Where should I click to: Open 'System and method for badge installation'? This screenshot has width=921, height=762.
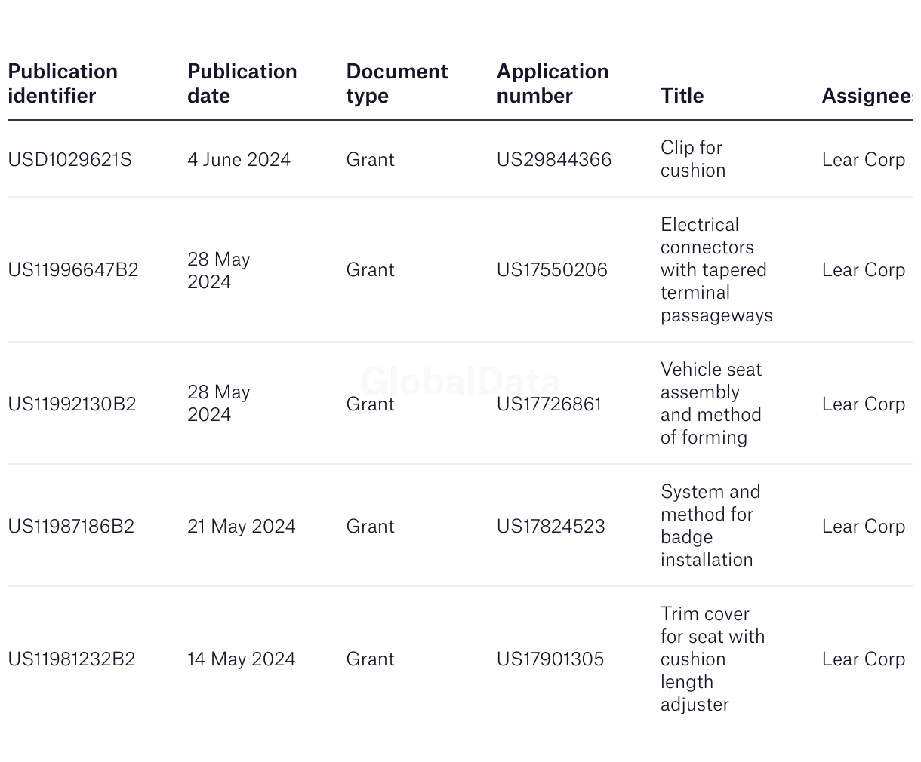tap(710, 526)
